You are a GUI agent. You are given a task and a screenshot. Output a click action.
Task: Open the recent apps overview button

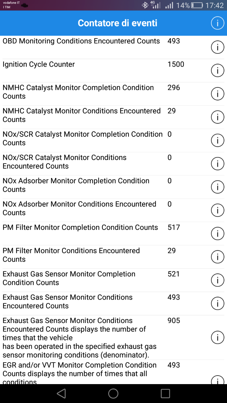[165, 393]
